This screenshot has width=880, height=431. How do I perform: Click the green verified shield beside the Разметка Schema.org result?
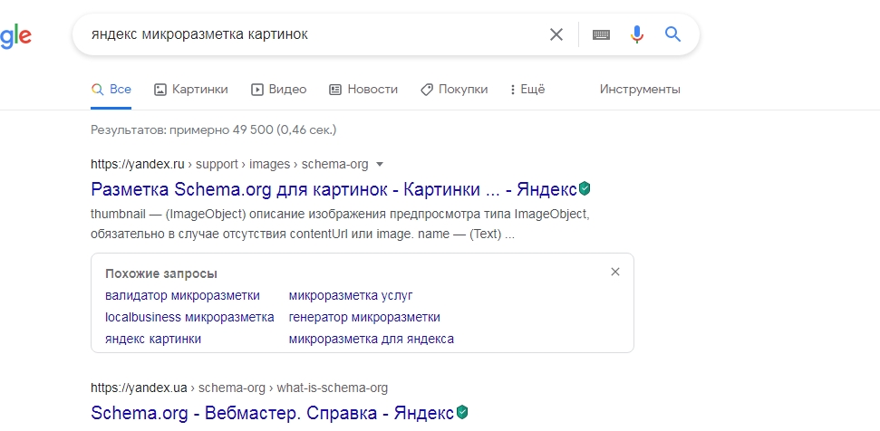pos(585,189)
